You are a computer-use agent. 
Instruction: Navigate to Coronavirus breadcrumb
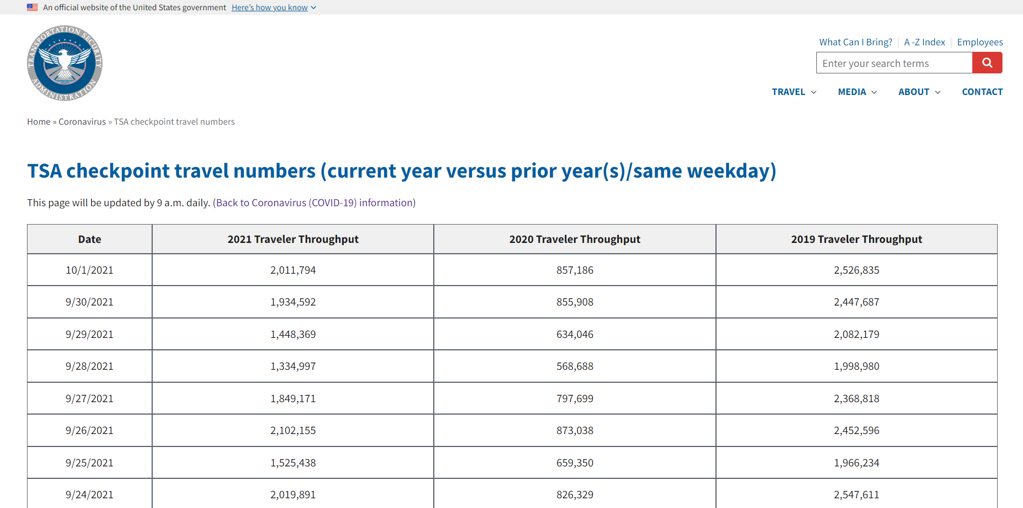(x=82, y=122)
